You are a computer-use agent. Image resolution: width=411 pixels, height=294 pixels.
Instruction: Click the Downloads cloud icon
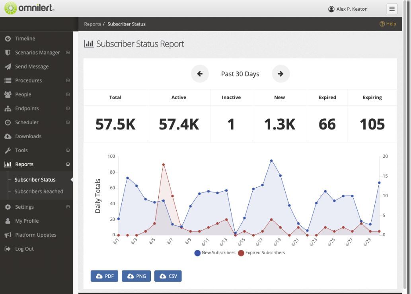tap(8, 136)
